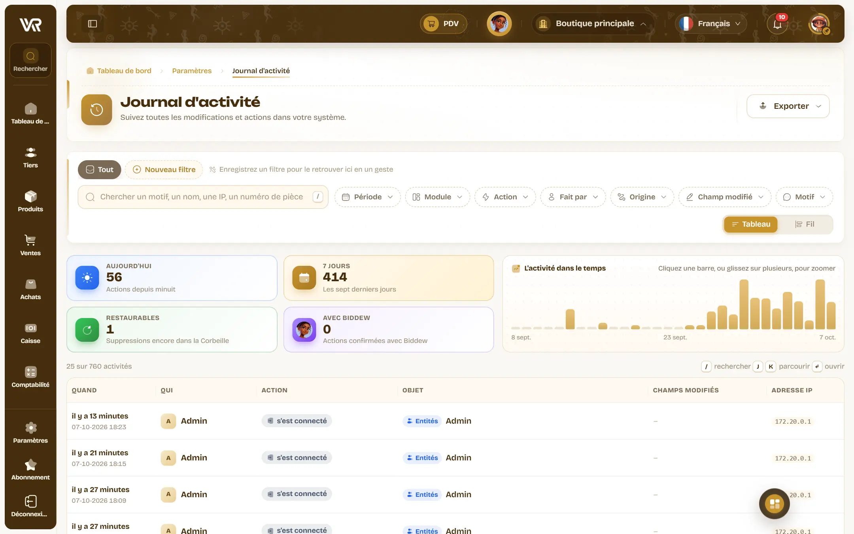Viewport: 854px width, 534px height.
Task: Open the Action filter dropdown
Action: 505,197
